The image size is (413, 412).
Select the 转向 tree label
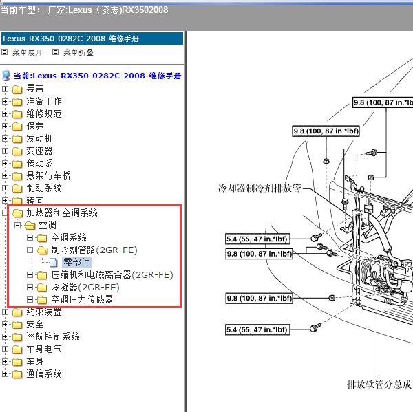pyautogui.click(x=35, y=201)
